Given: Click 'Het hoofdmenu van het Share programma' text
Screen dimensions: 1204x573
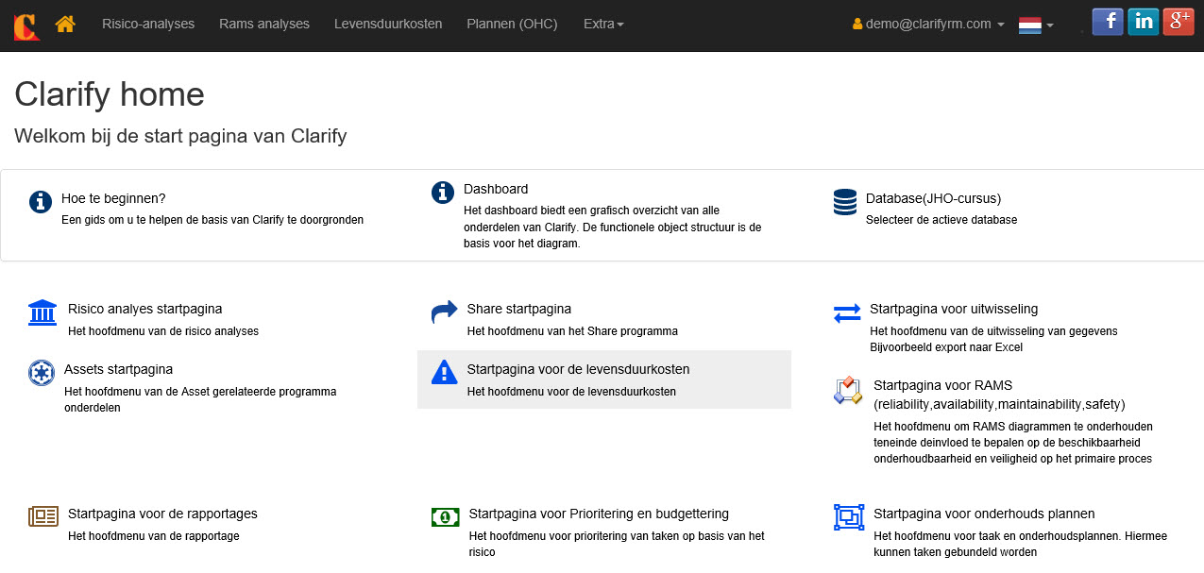Looking at the screenshot, I should pos(572,331).
